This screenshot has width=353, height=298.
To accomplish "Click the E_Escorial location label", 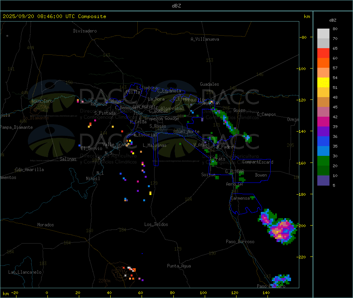I will coord(146,135).
